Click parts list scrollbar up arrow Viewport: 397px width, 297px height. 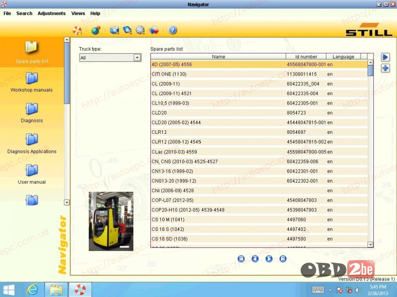(x=370, y=63)
